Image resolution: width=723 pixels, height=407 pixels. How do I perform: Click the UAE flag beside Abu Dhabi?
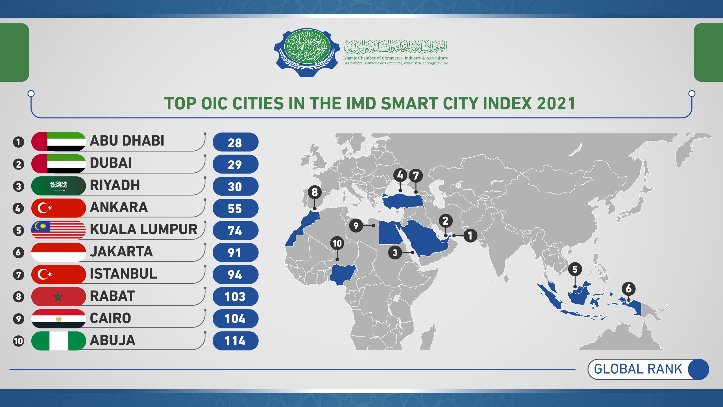58,141
